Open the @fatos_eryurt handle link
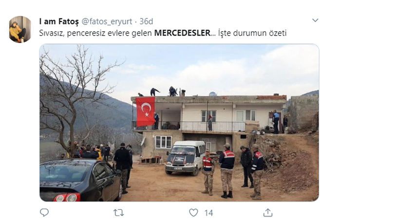396x223 pixels. coord(107,21)
